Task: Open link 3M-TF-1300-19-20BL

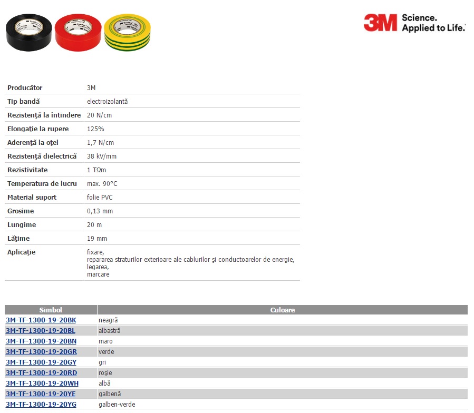Action: click(41, 331)
